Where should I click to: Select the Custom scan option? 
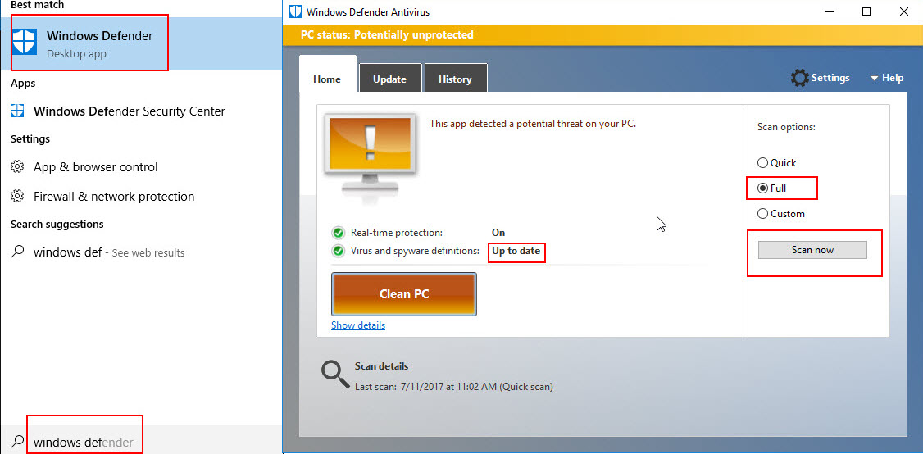point(780,214)
